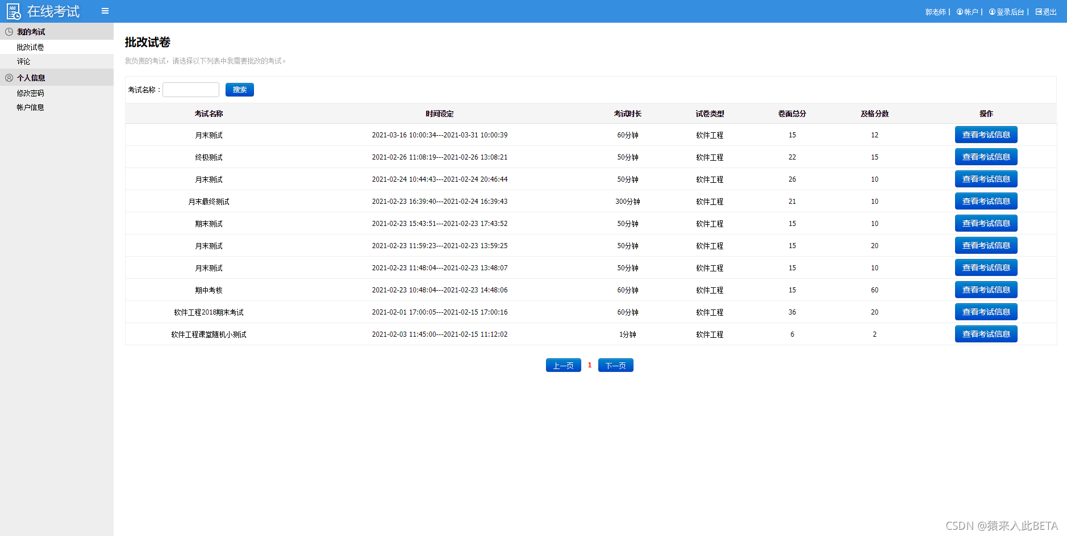Click exam name 终极测试
Screen dimensions: 1067x536
click(209, 157)
